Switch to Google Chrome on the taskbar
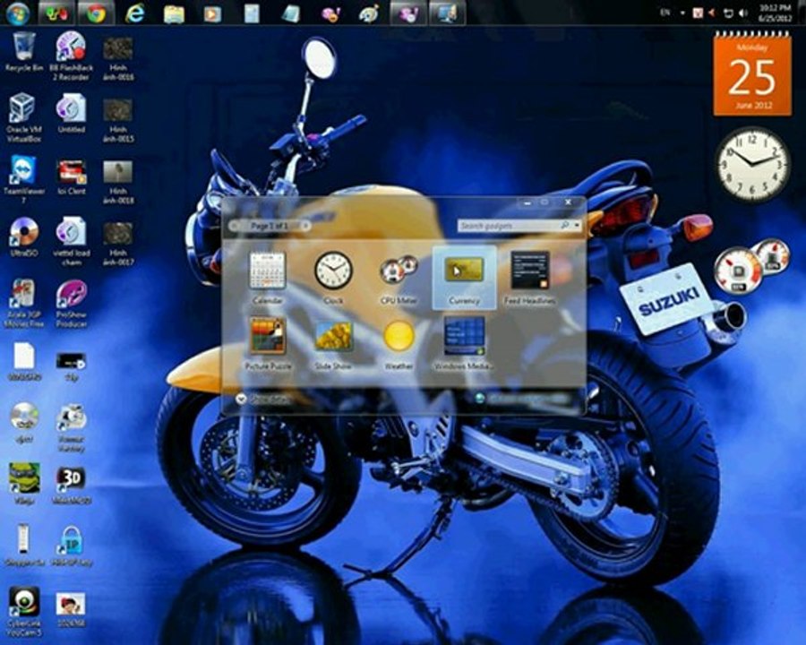806x645 pixels. (96, 13)
